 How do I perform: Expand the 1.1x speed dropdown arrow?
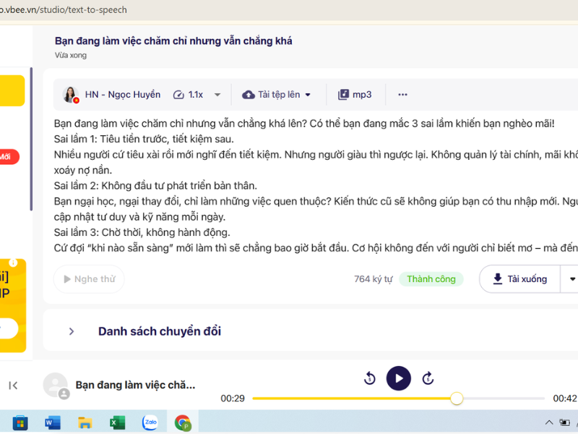(x=217, y=95)
